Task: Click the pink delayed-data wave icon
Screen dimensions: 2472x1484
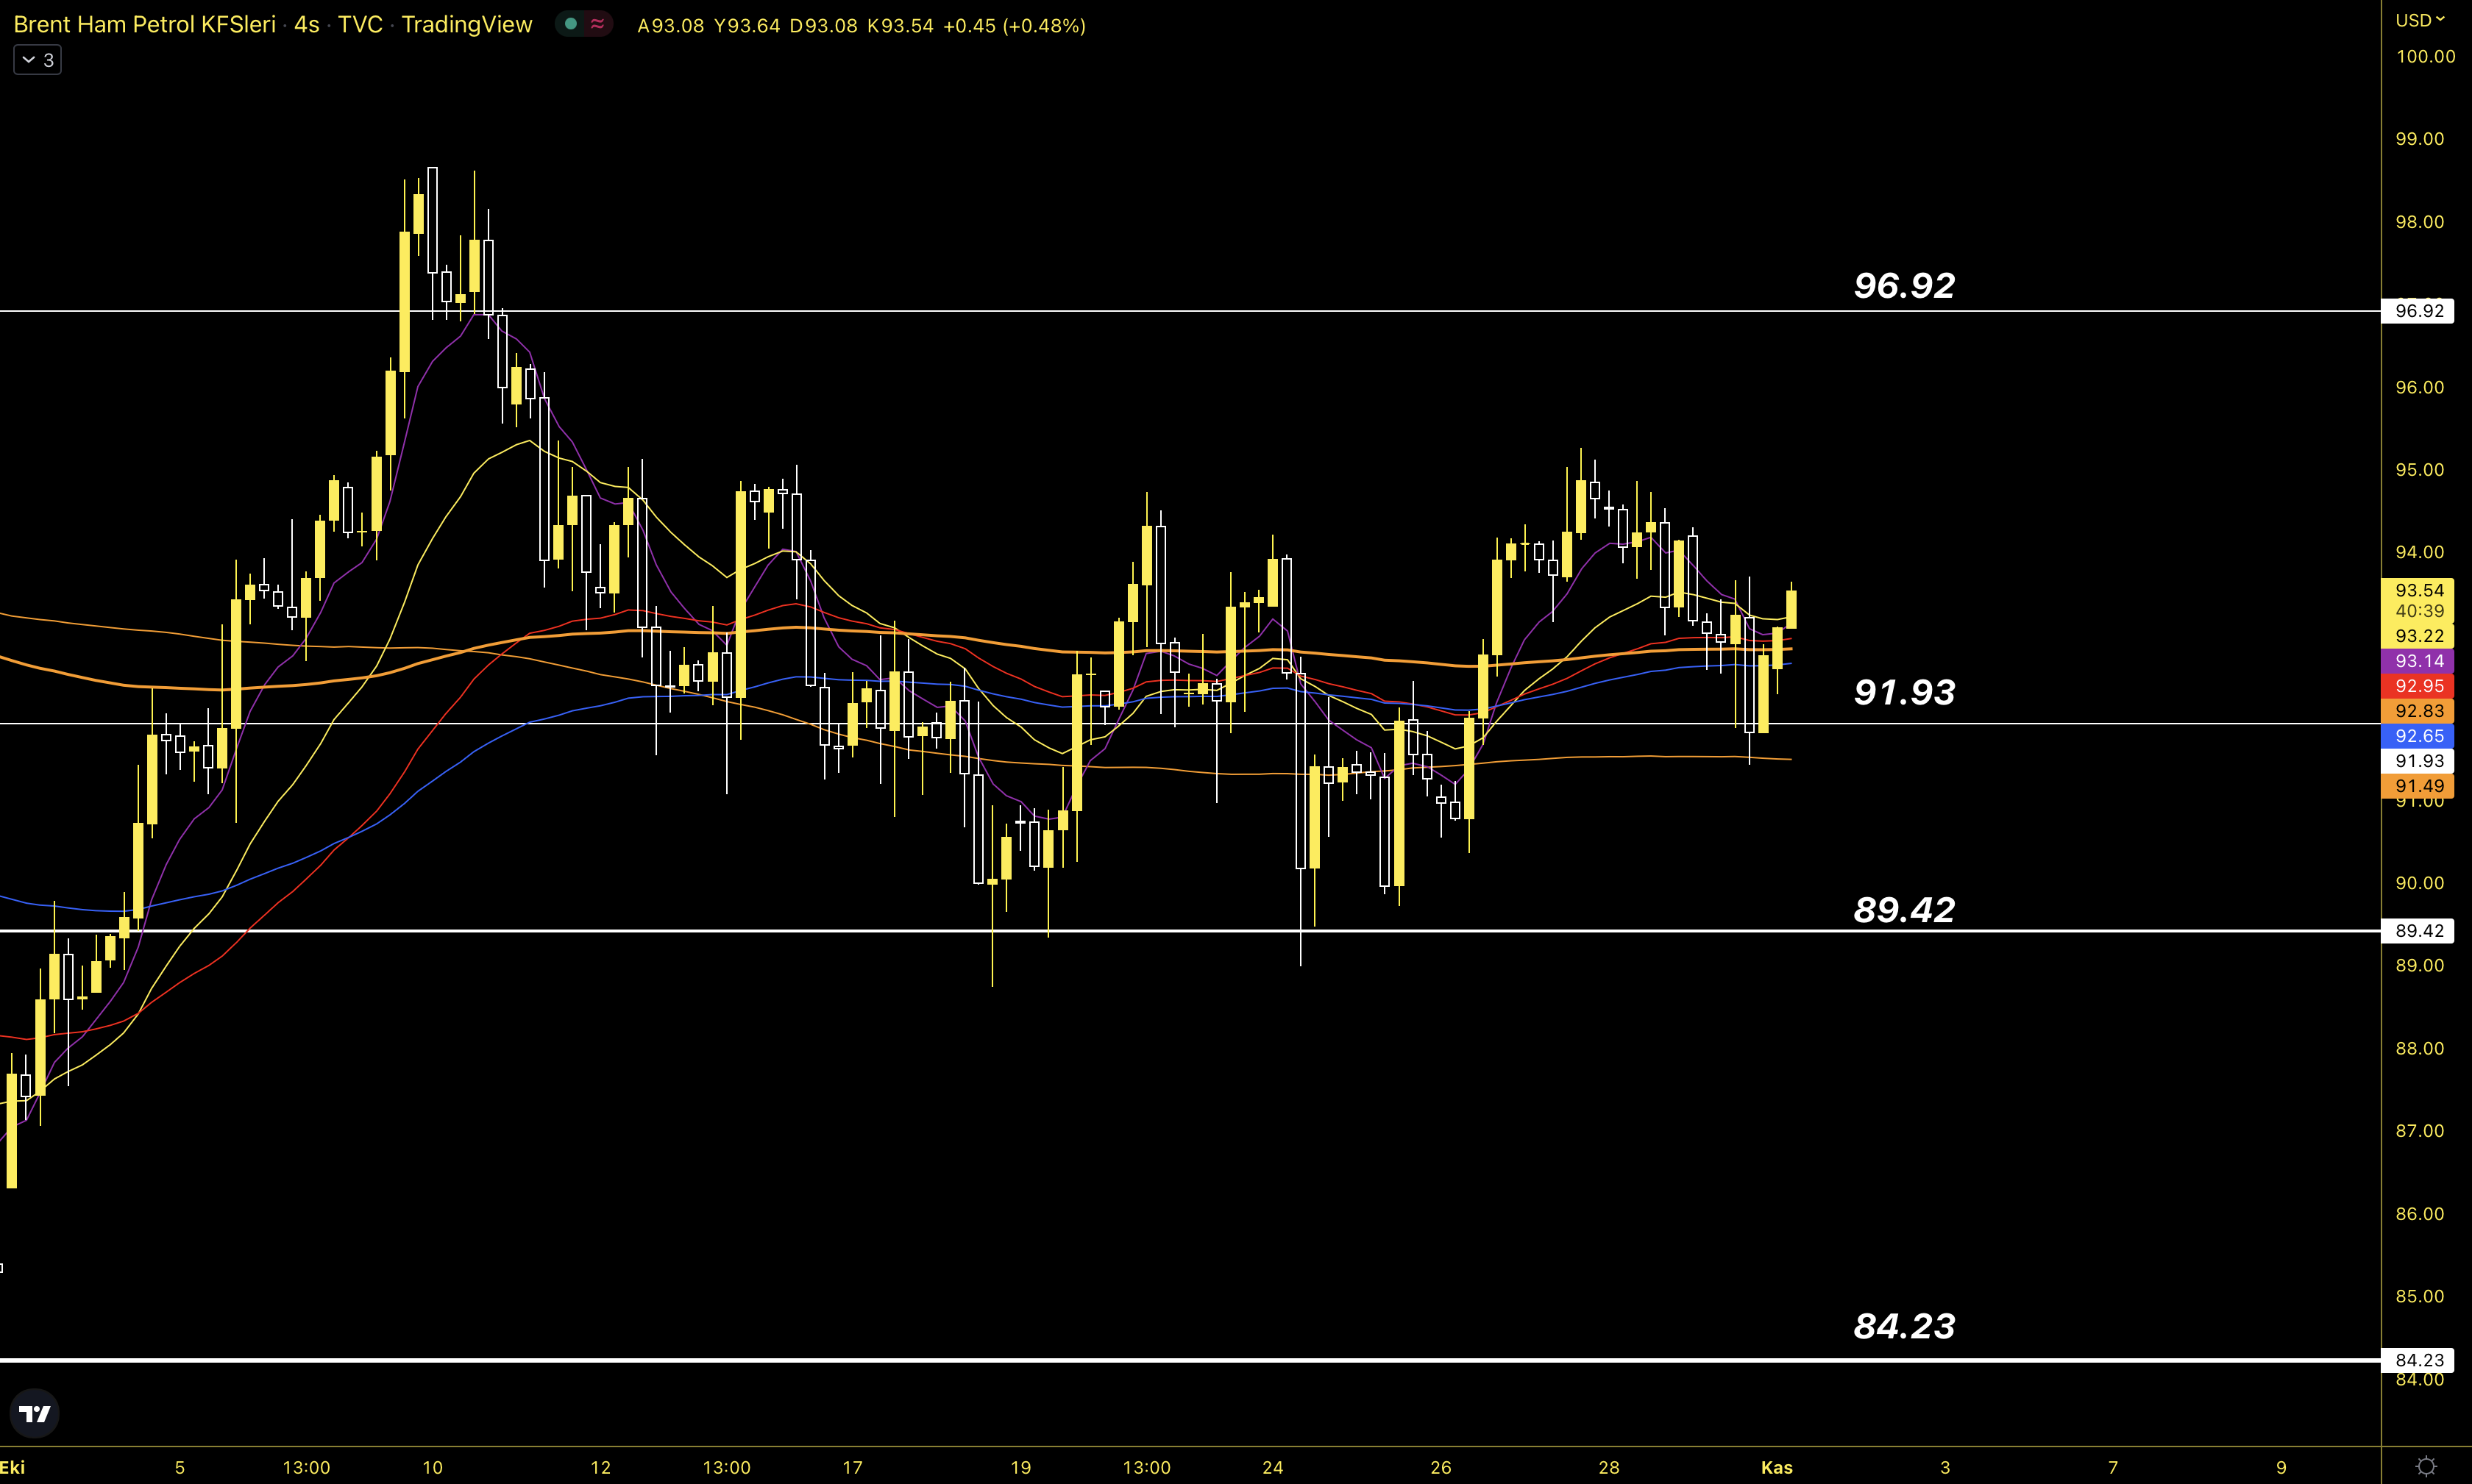Action: pyautogui.click(x=597, y=24)
